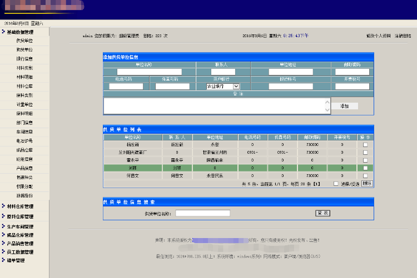Expand the 材料仓库管理 menu arrow
417x278 pixels.
[x=3, y=206]
